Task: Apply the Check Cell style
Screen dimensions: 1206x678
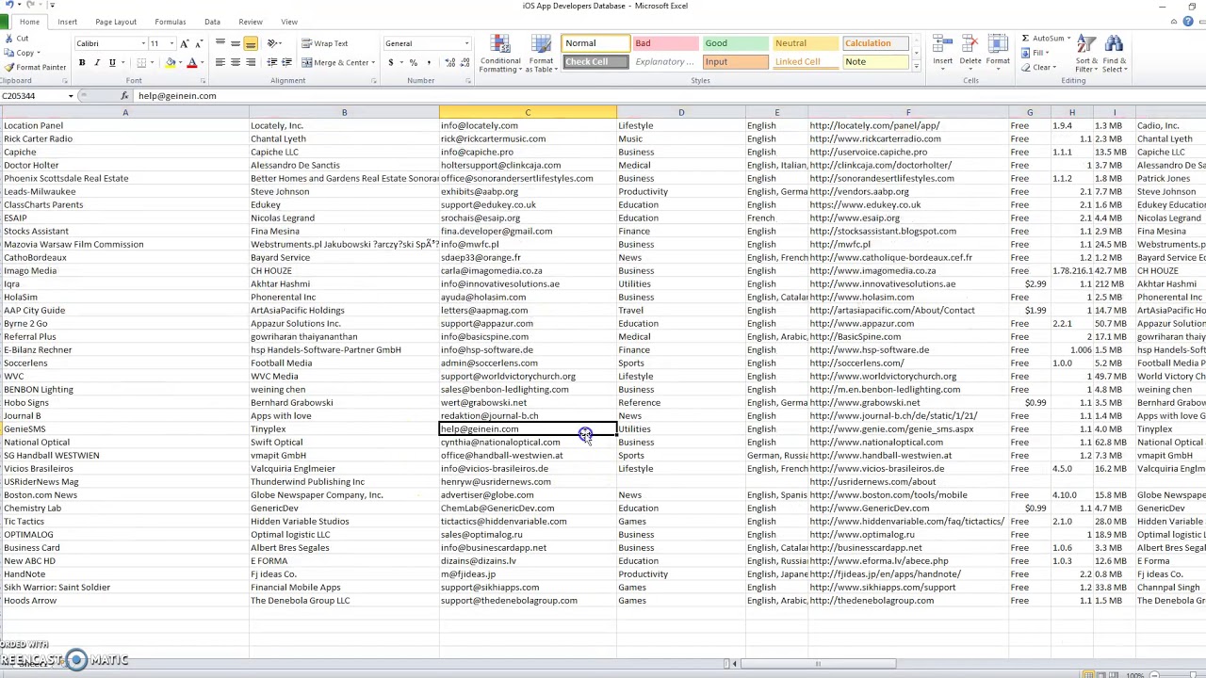Action: 595,62
